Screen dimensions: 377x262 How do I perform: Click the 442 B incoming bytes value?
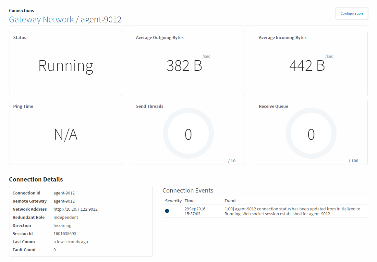[307, 66]
